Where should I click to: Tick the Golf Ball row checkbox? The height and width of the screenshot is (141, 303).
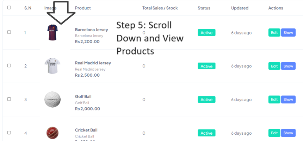click(9, 99)
